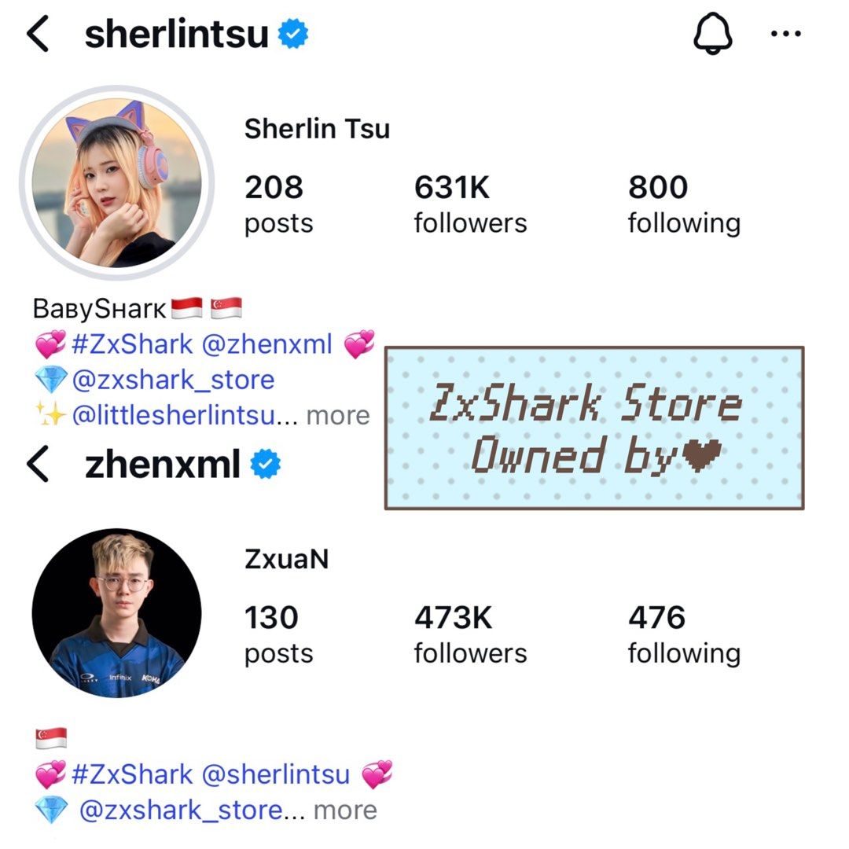Tap sherlintsu's verified badge
The height and width of the screenshot is (849, 849).
click(293, 34)
